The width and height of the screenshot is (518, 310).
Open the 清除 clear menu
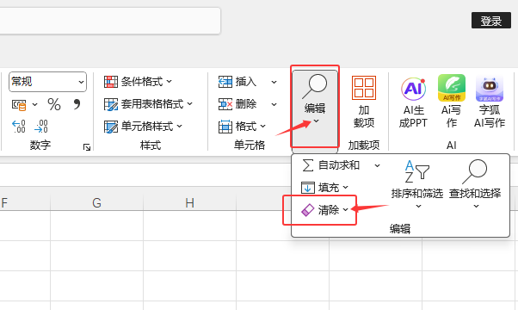click(x=324, y=210)
